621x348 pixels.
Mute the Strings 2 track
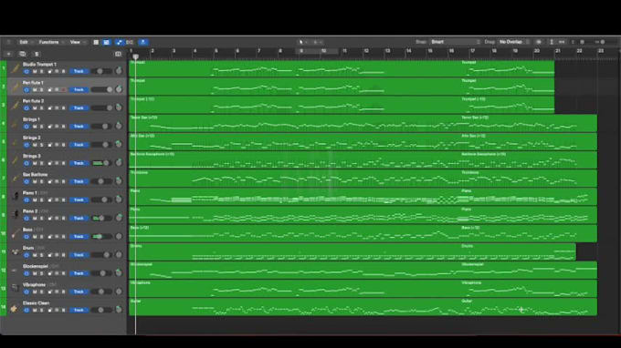click(x=35, y=145)
